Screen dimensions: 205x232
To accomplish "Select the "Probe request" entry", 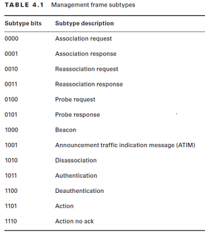I will point(75,99).
